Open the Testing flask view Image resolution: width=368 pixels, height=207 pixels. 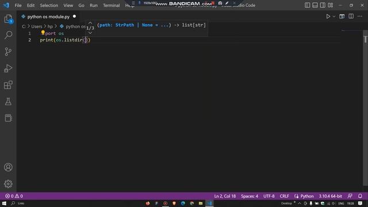click(8, 102)
